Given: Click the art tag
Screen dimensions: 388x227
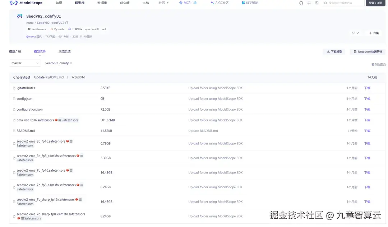Looking at the screenshot, I should point(104,29).
